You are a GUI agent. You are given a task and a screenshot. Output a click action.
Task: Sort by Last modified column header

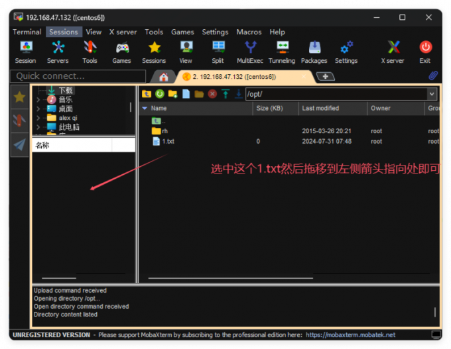point(333,109)
